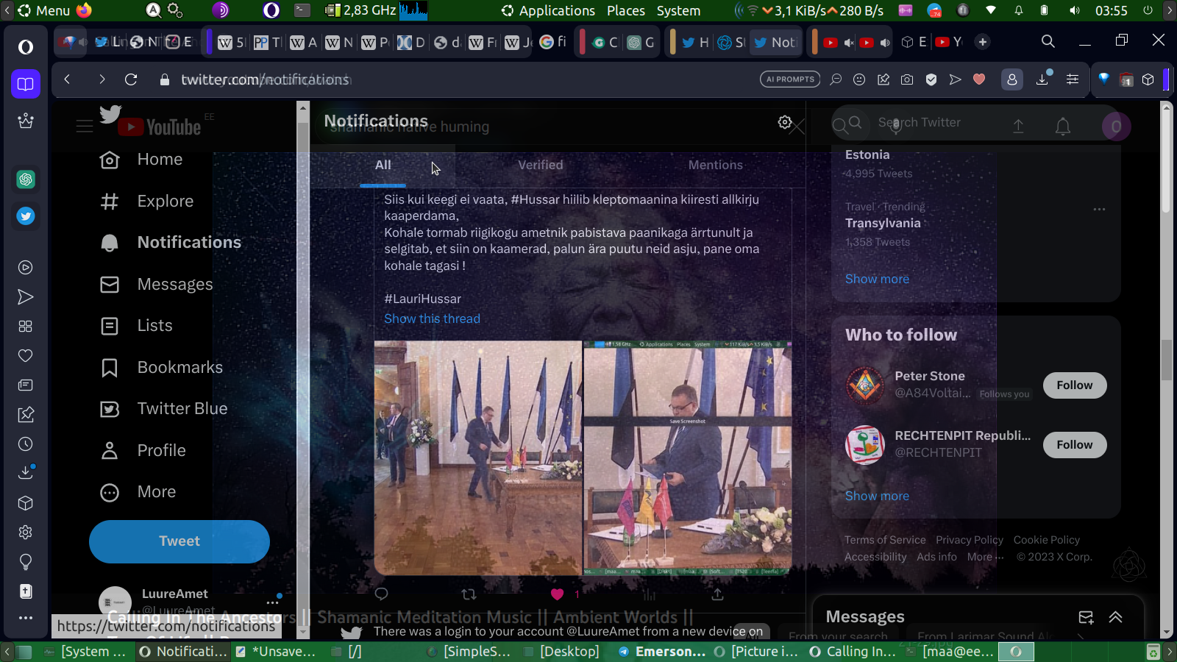Click YouTube voice search microphone

click(896, 127)
